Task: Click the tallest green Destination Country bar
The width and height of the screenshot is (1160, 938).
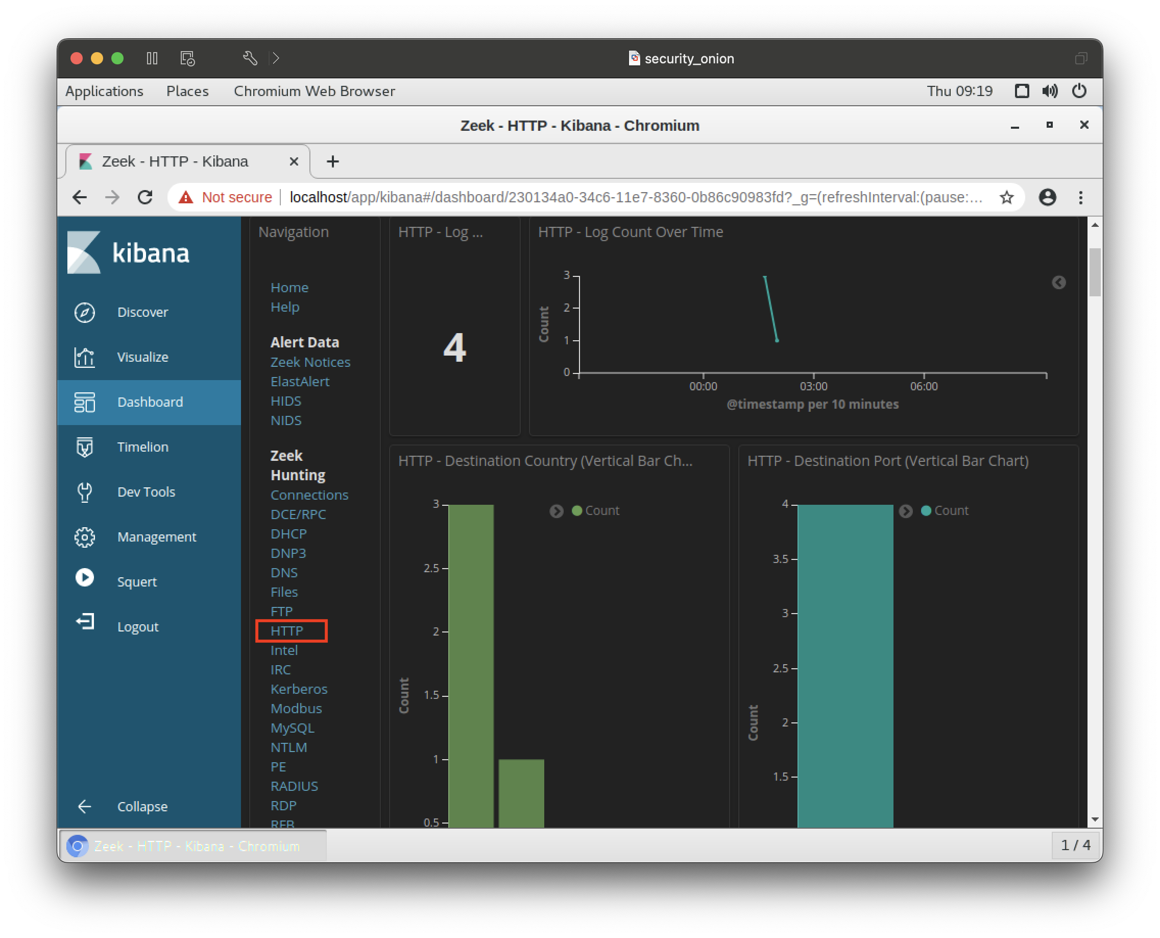Action: click(x=471, y=666)
